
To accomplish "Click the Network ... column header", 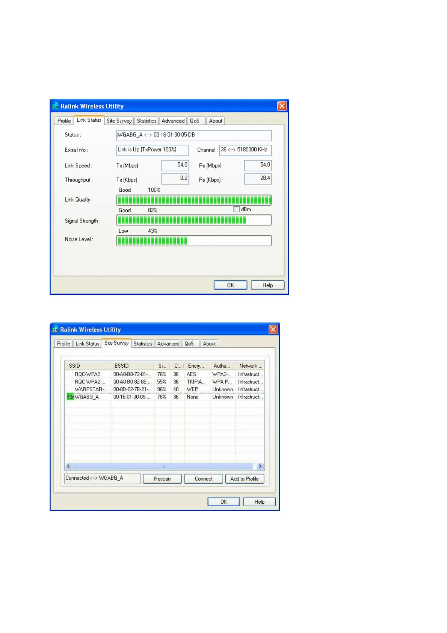I will pos(250,366).
